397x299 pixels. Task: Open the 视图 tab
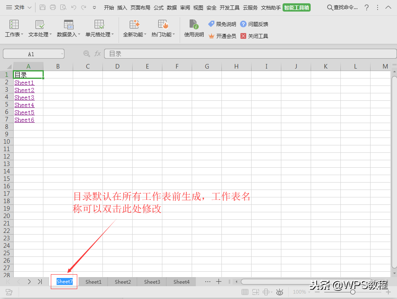198,7
